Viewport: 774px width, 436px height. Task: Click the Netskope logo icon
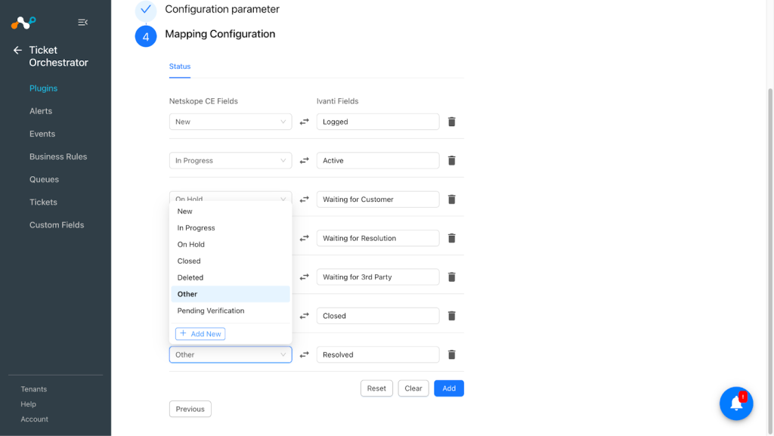pyautogui.click(x=23, y=22)
